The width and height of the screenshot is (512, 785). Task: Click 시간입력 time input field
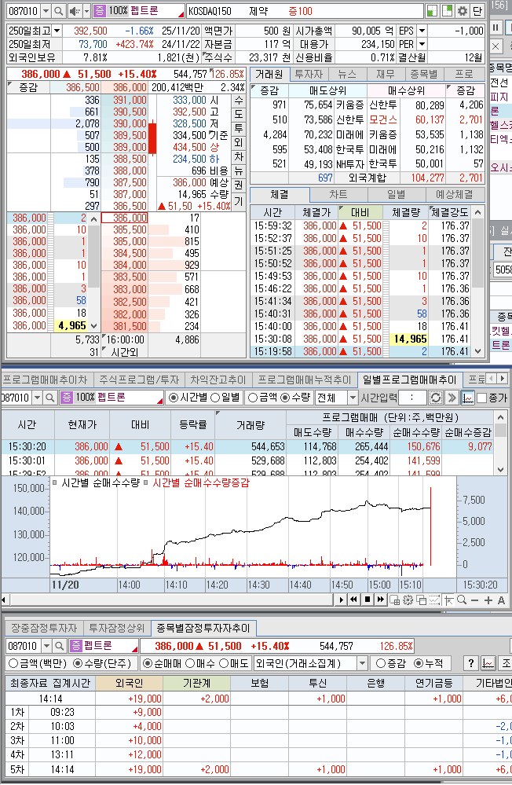coord(413,398)
